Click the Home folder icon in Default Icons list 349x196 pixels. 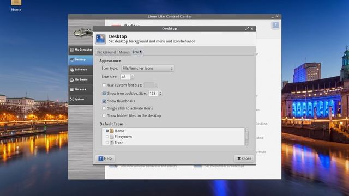111,131
